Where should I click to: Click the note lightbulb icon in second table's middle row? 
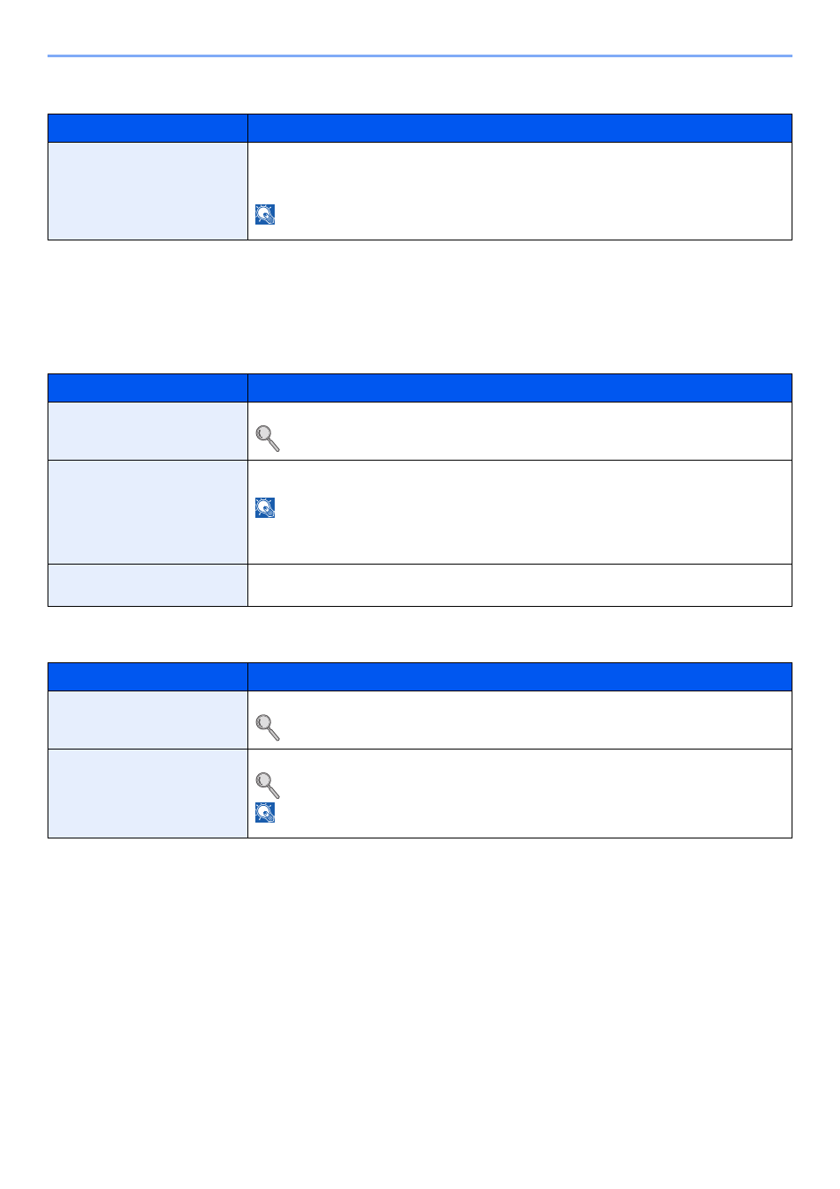click(x=265, y=507)
